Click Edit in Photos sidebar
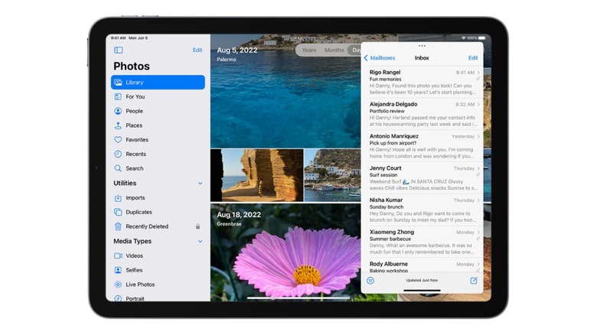This screenshot has height=335, width=597. click(197, 50)
